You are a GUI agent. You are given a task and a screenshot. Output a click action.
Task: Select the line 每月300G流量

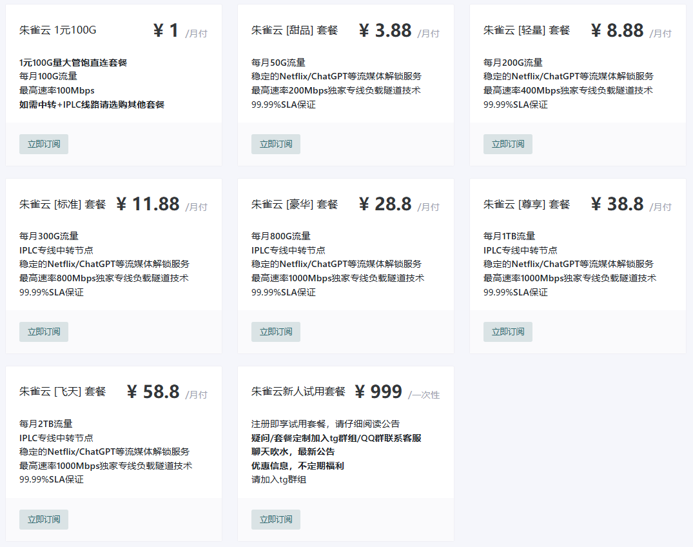click(49, 236)
